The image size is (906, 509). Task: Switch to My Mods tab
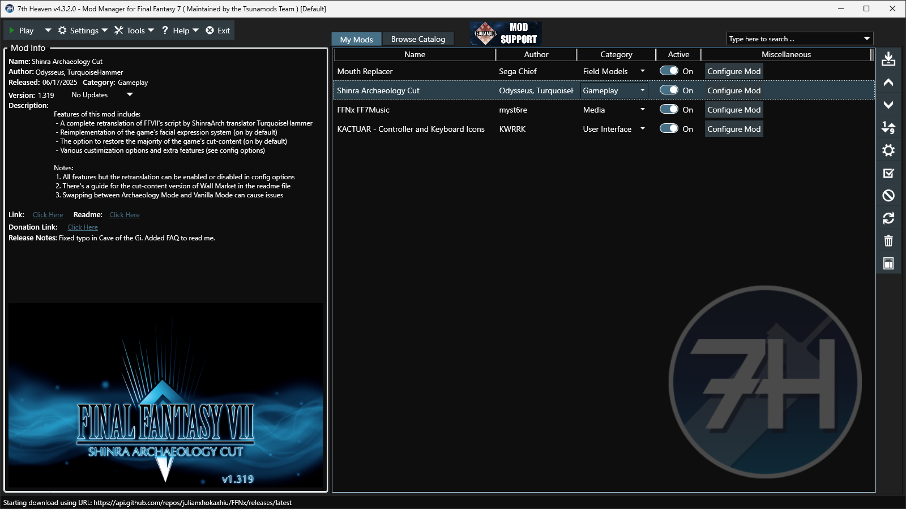357,39
